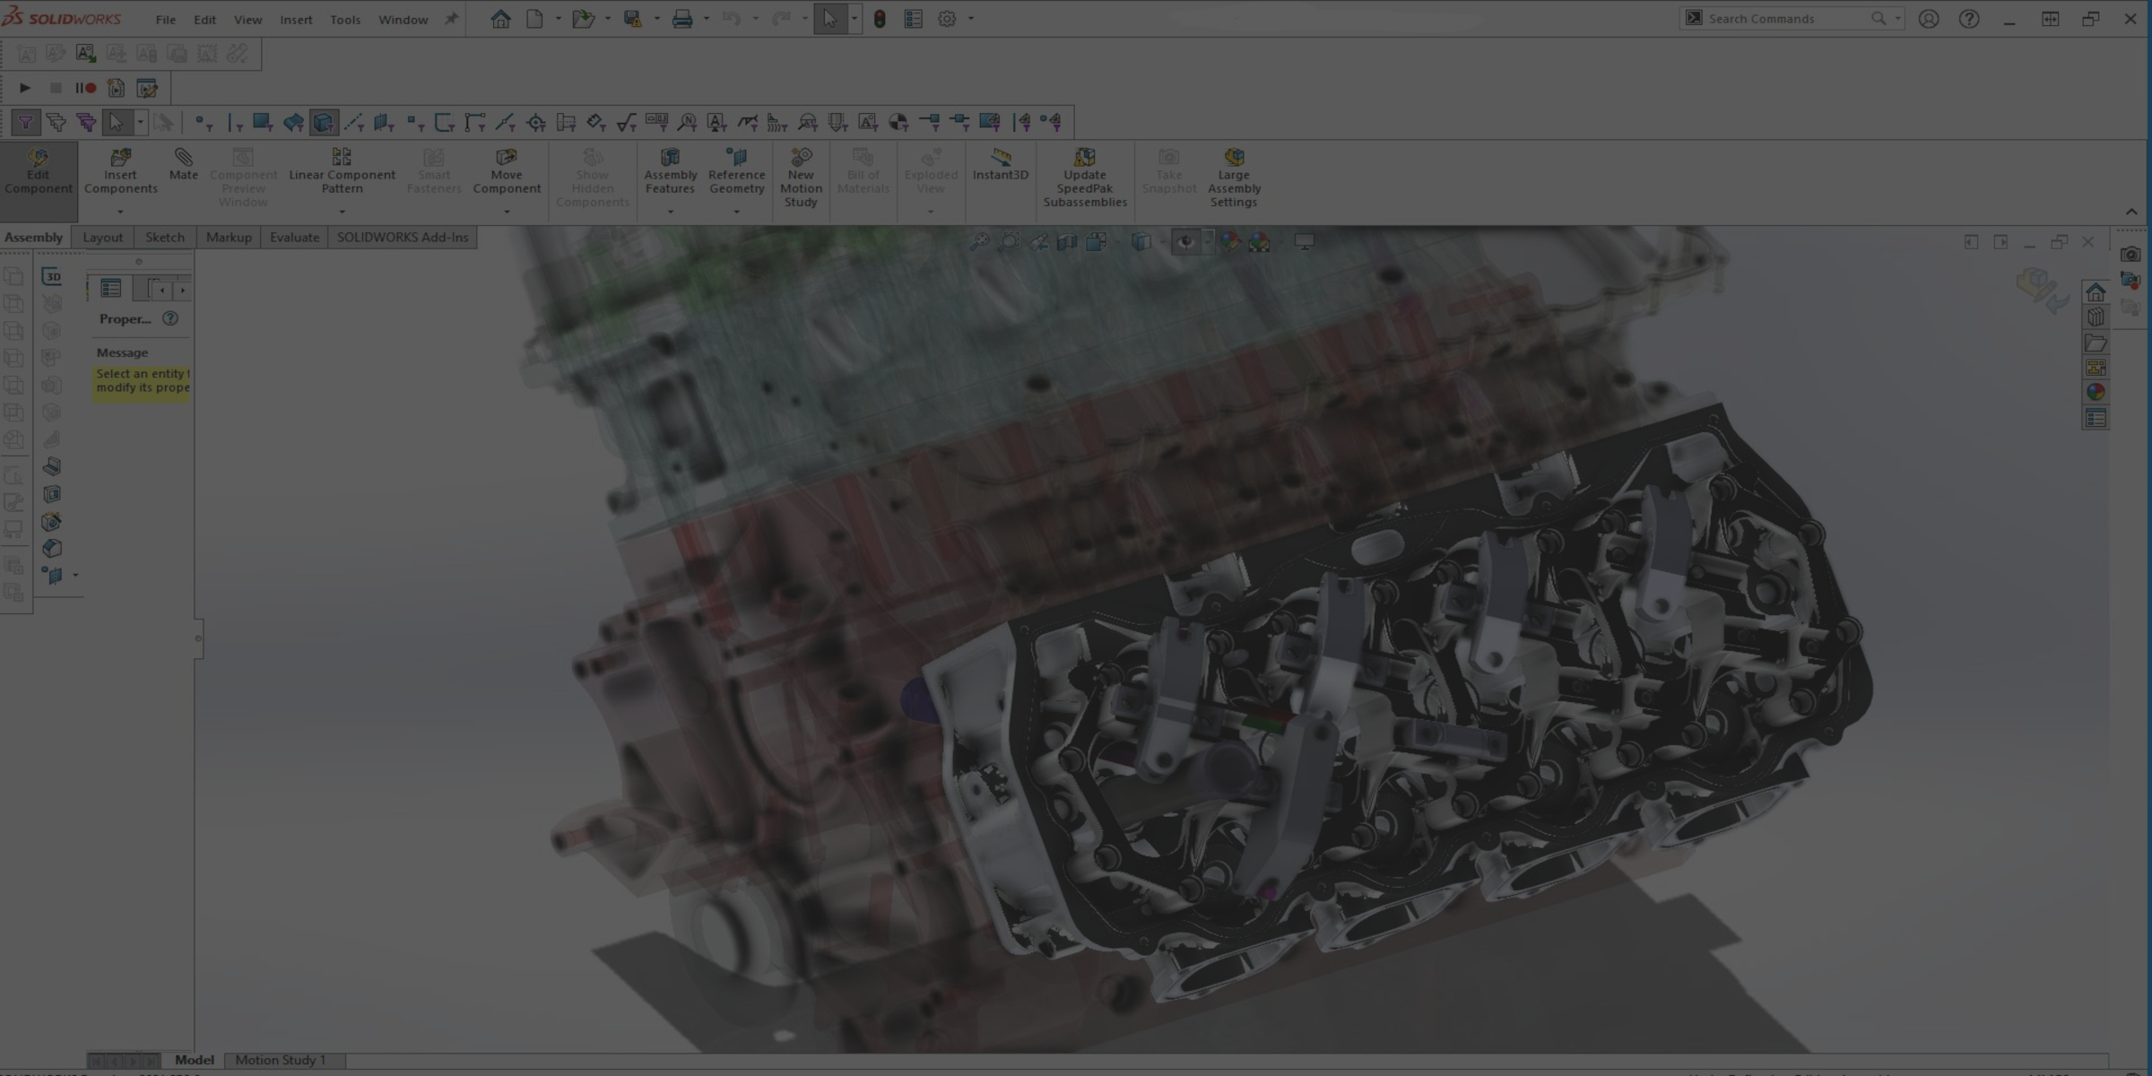Expand Reference Geometry dropdown arrow
Screen dimensions: 2152x1076
click(x=736, y=212)
